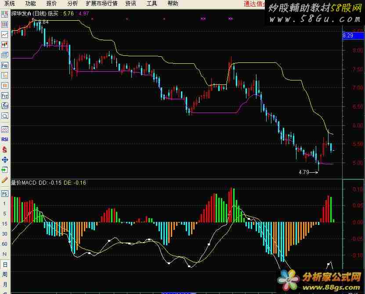Click the blue 8.29 price marker
This screenshot has height=294, width=365.
(x=353, y=36)
